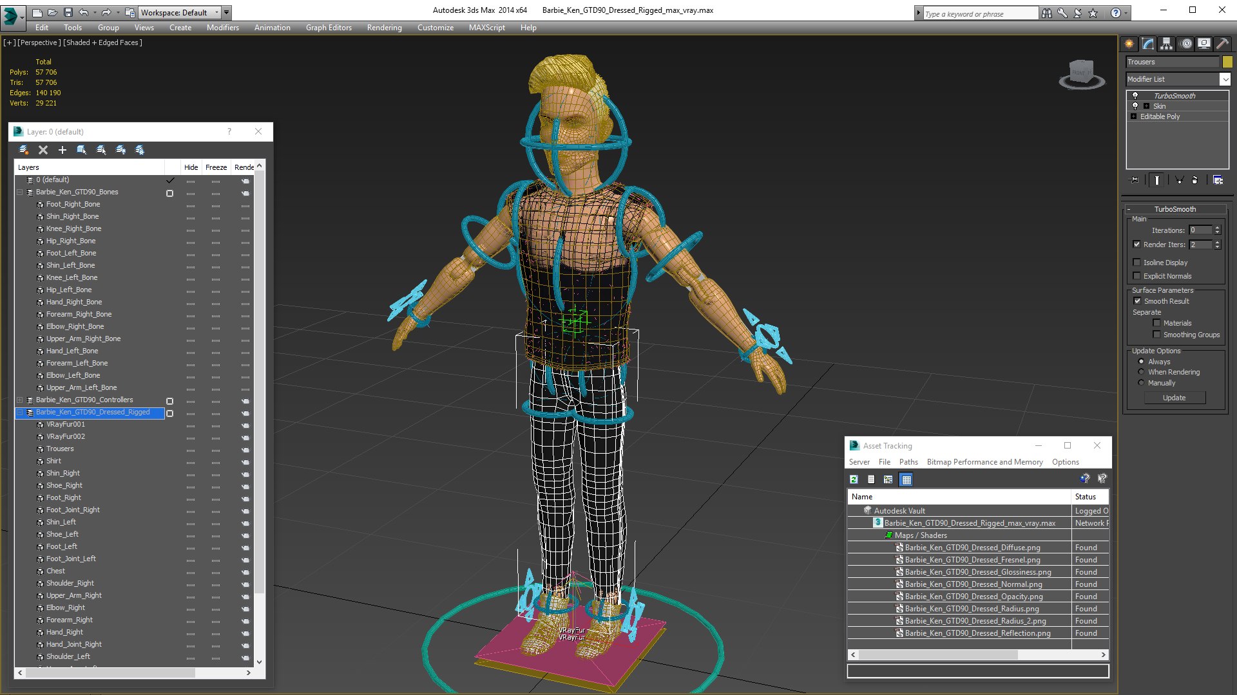1237x695 pixels.
Task: Click the Trousers object color swatch
Action: (x=1227, y=62)
